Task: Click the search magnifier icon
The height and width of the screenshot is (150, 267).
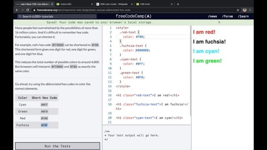Action: 20,16
